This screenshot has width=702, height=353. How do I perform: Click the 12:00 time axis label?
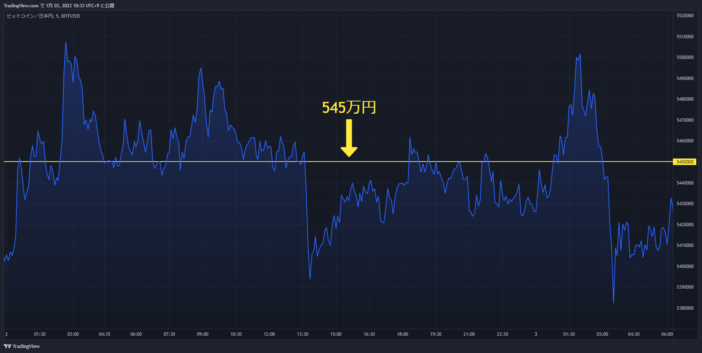click(269, 334)
